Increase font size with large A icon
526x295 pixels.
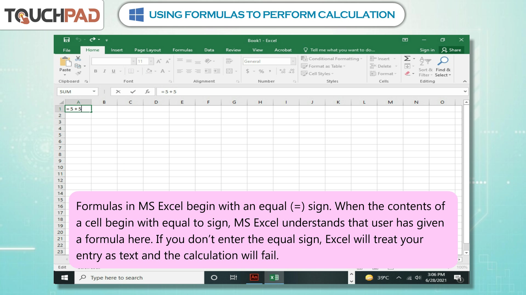[159, 61]
